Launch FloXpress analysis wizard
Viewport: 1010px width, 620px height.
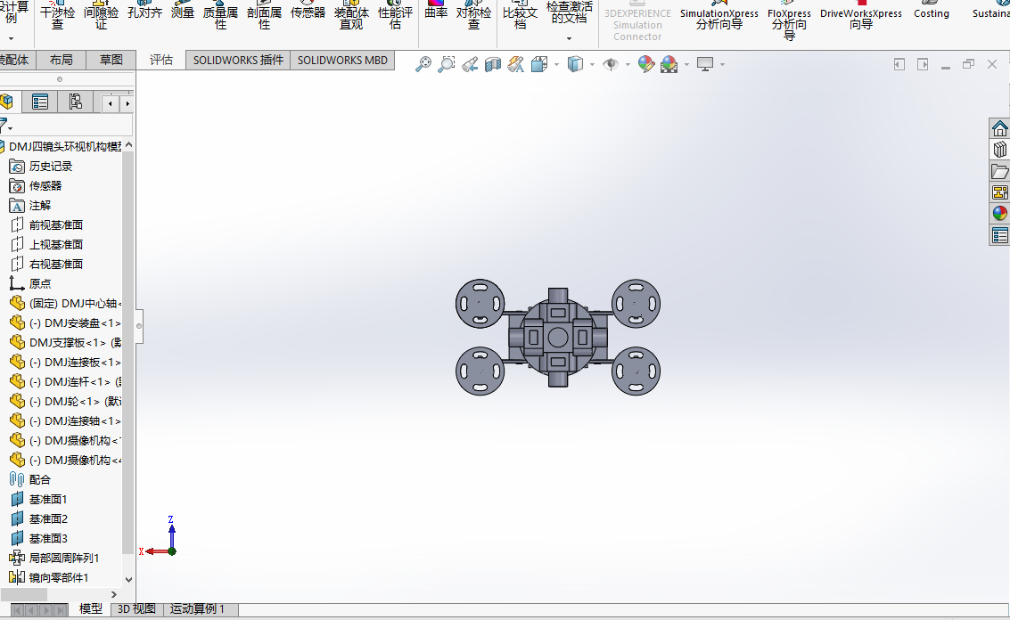pyautogui.click(x=789, y=20)
